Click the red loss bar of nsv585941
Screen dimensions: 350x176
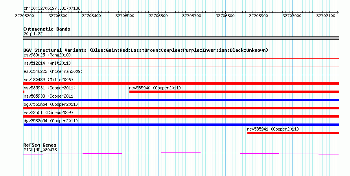293,133
